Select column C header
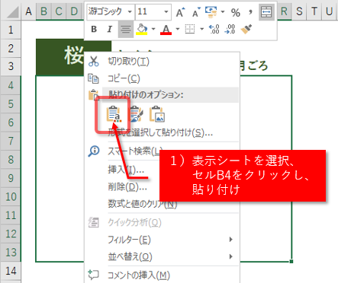Image resolution: width=338 pixels, height=283 pixels. pyautogui.click(x=59, y=11)
